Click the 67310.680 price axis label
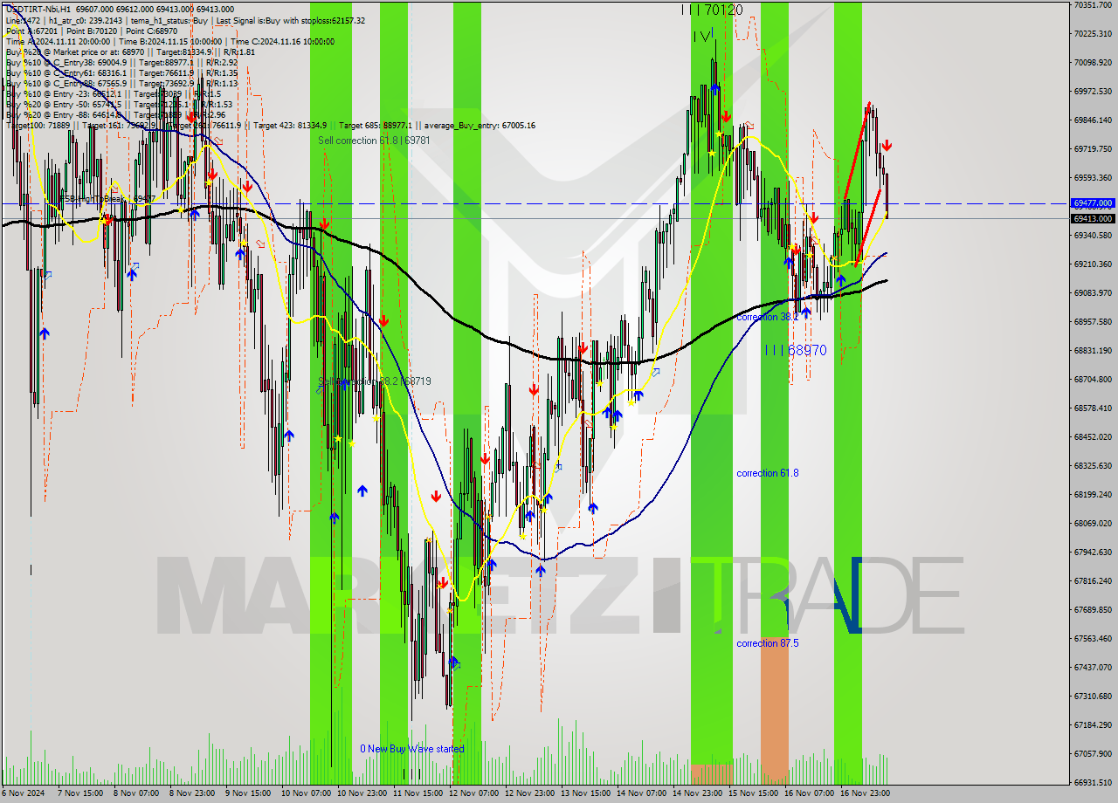Image resolution: width=1118 pixels, height=803 pixels. tap(1093, 696)
